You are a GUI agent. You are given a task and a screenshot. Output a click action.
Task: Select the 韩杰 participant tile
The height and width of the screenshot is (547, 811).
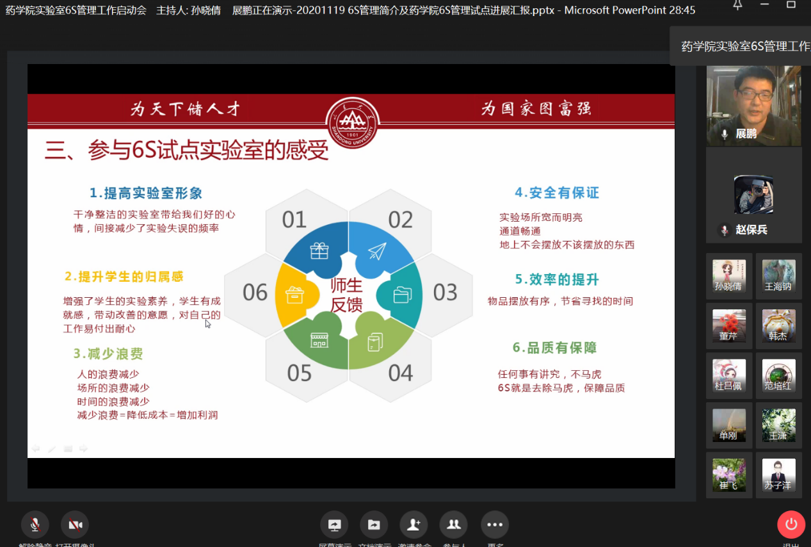[x=778, y=326]
